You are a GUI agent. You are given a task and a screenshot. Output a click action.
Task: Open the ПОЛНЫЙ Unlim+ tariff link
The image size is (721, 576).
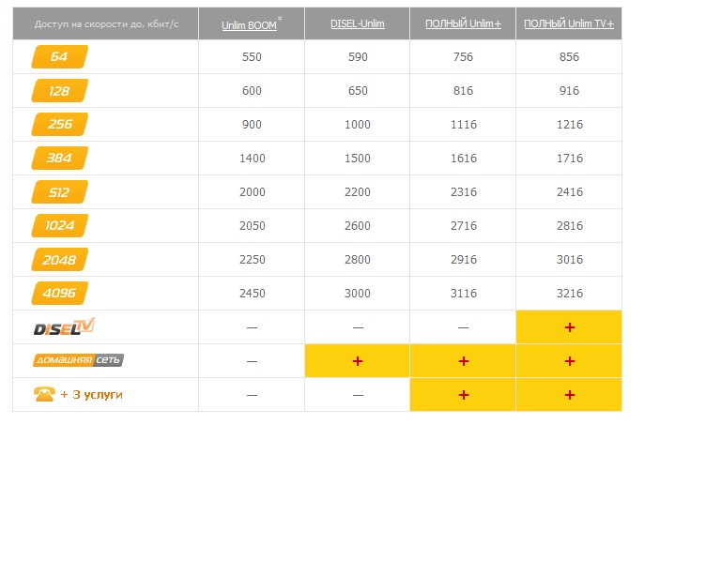463,23
